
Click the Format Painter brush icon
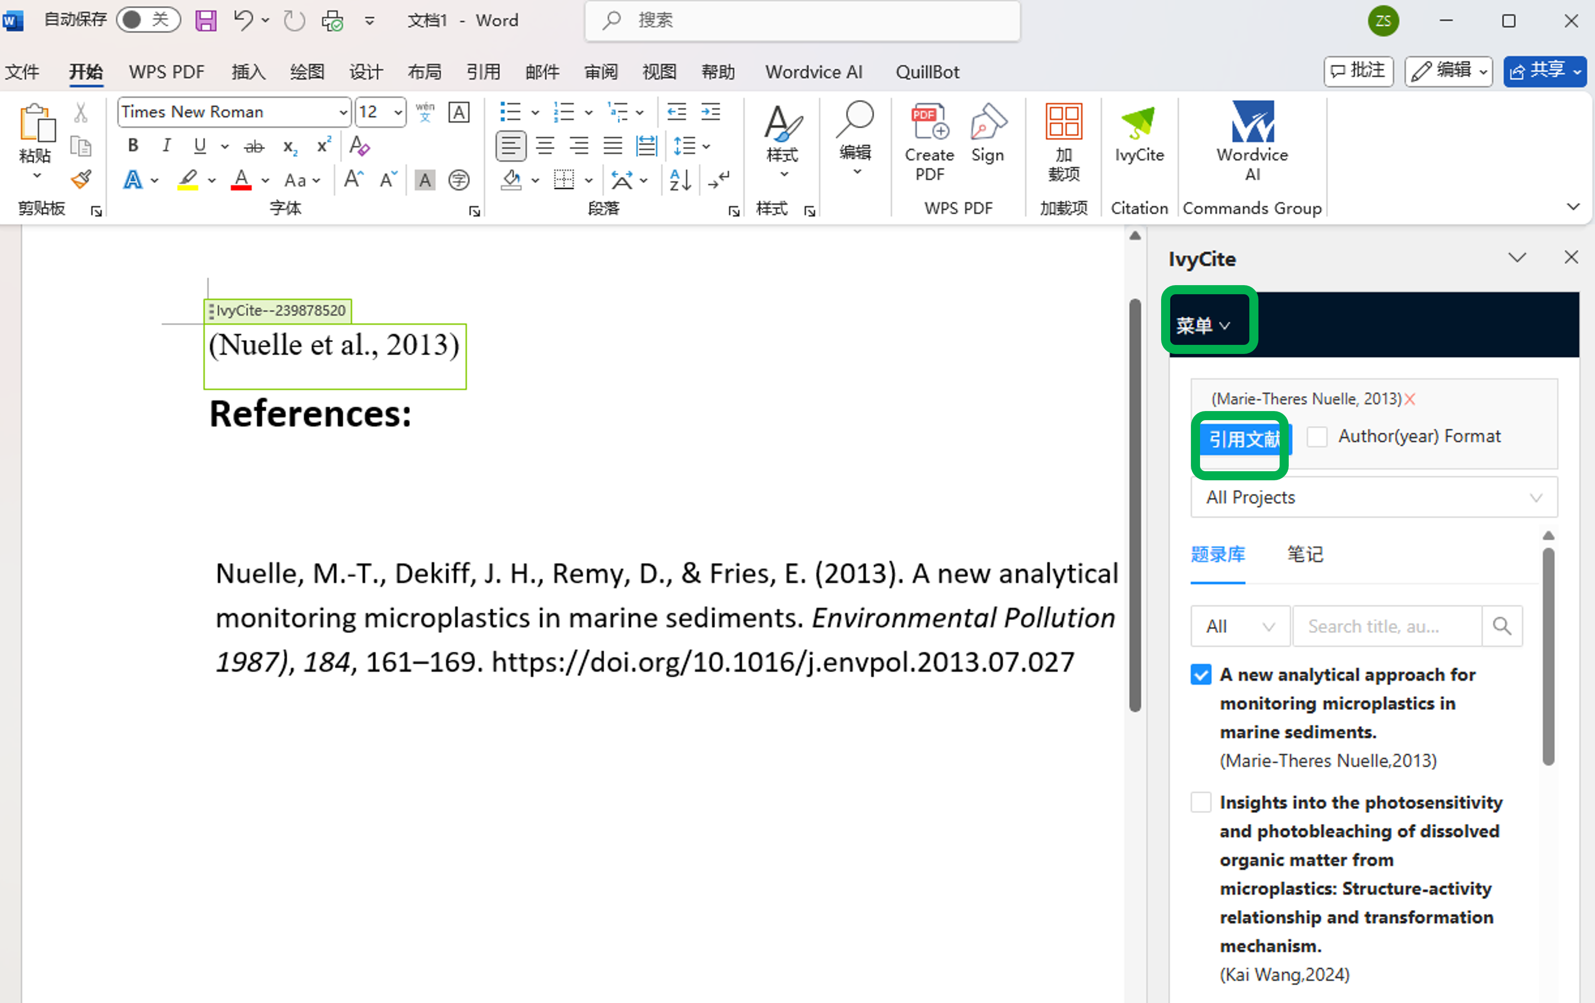click(81, 180)
